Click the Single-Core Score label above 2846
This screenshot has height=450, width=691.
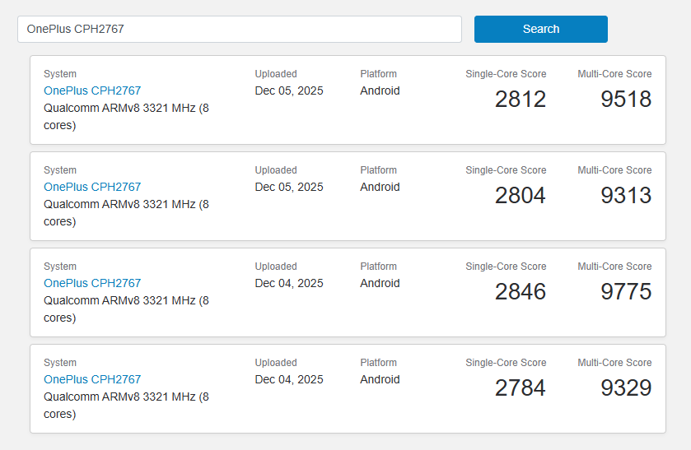pos(506,267)
